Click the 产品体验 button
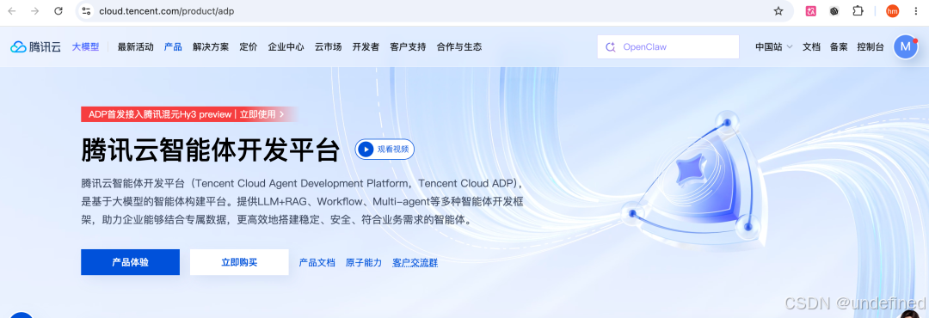This screenshot has width=929, height=318. 131,262
